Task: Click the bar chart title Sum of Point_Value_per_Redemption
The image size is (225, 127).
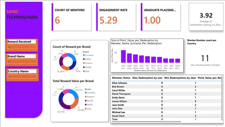Action: 136,42
